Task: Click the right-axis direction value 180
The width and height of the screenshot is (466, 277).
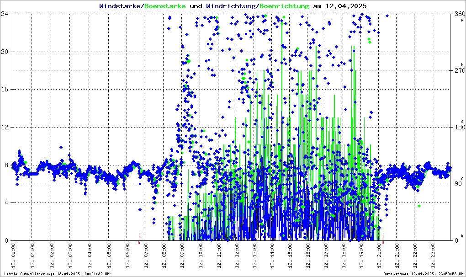Action: point(460,127)
